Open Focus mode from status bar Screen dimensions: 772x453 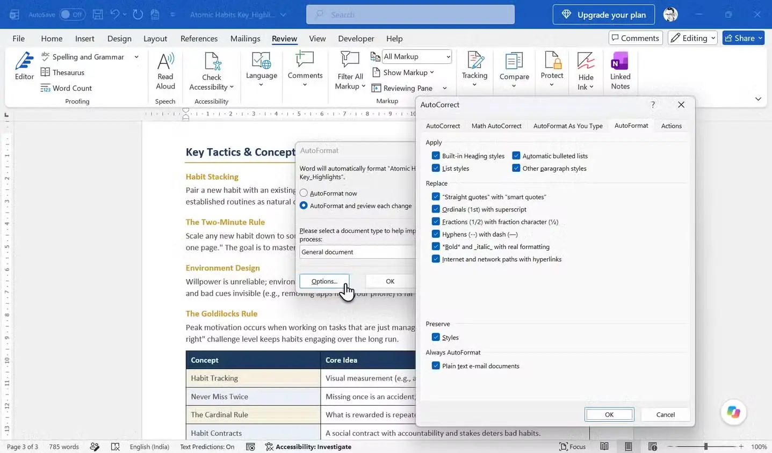(572, 447)
